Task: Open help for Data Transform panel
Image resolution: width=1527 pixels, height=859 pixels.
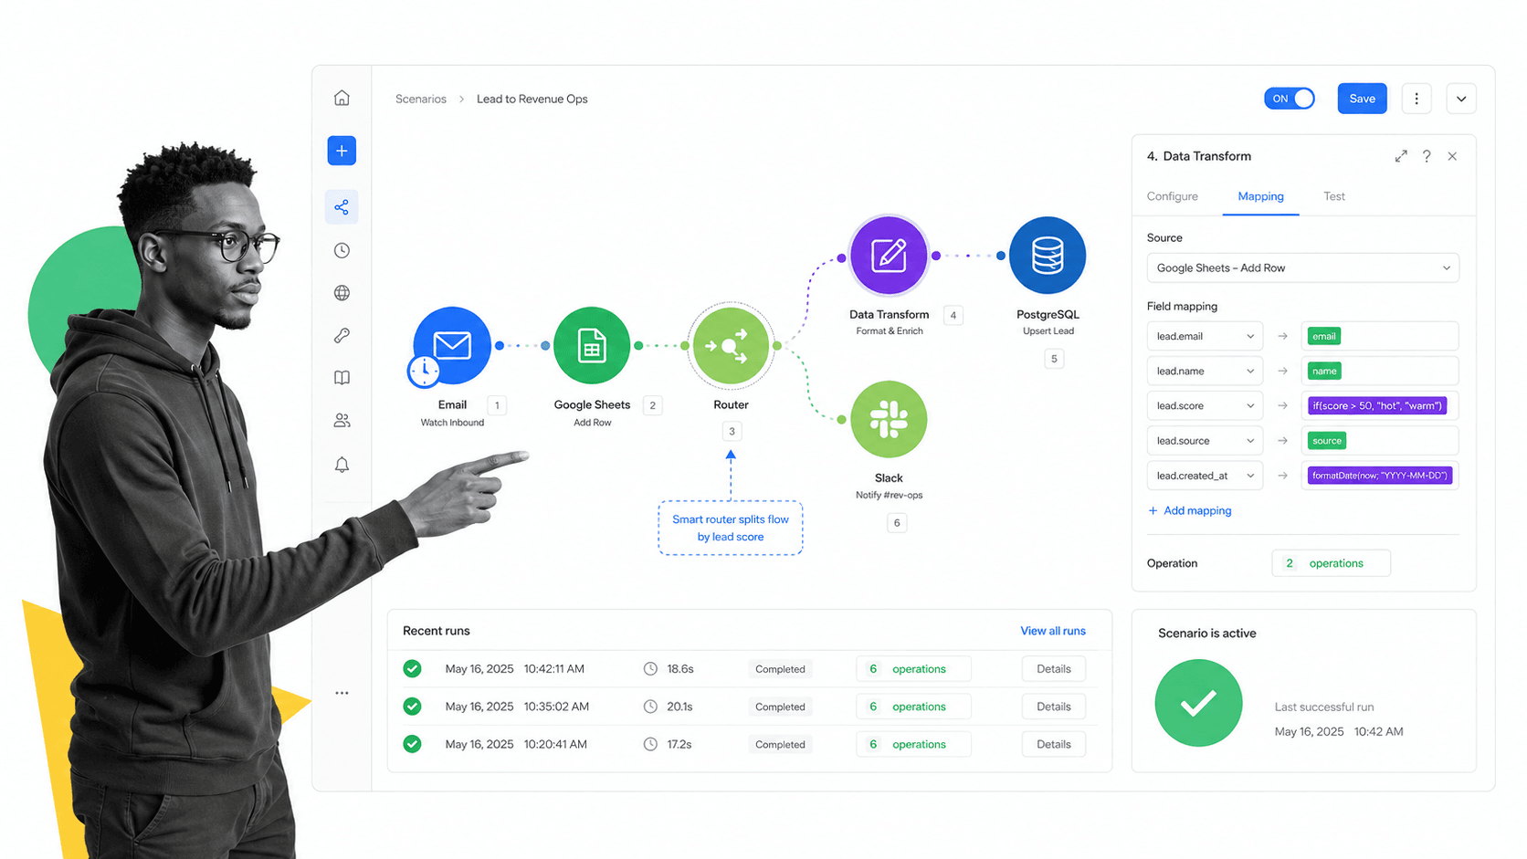Action: coord(1427,156)
